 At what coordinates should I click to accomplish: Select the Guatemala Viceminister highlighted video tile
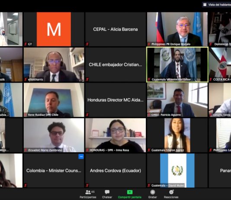click(177, 65)
